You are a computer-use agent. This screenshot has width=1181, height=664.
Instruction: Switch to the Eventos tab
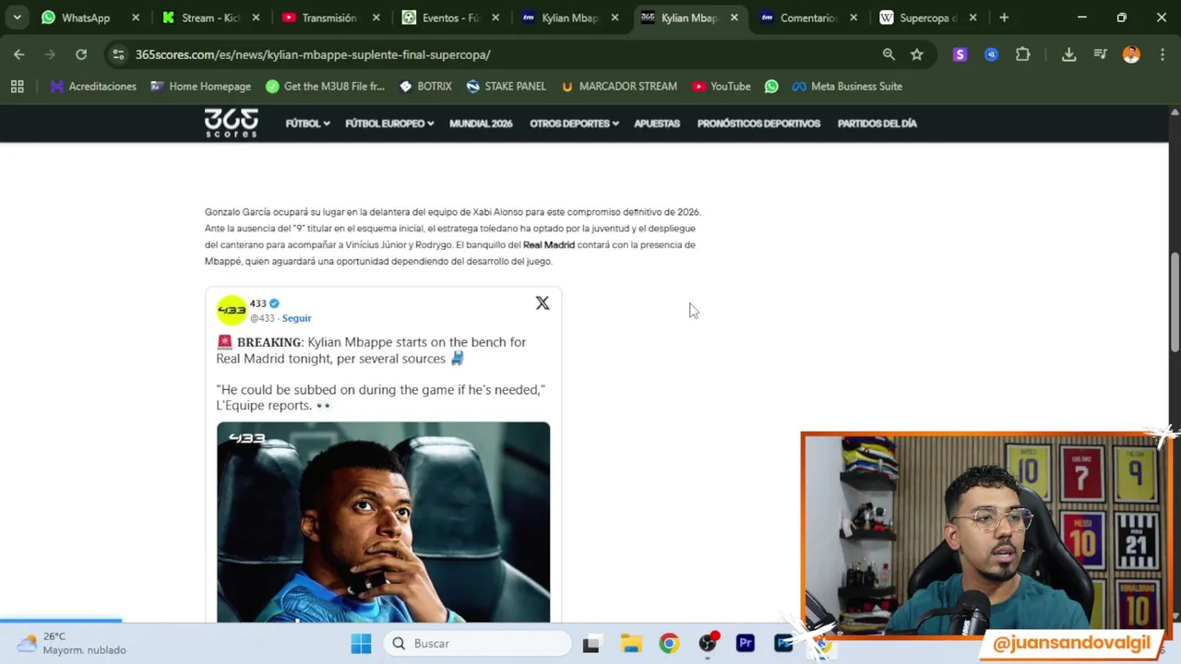[450, 18]
